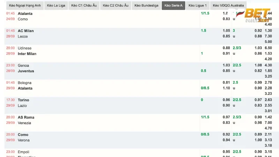Click the 1.05 odds in AC Milan row

click(226, 30)
